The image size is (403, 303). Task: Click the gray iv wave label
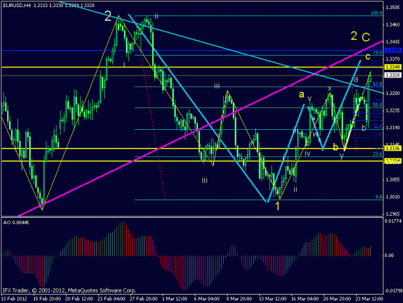[308, 154]
